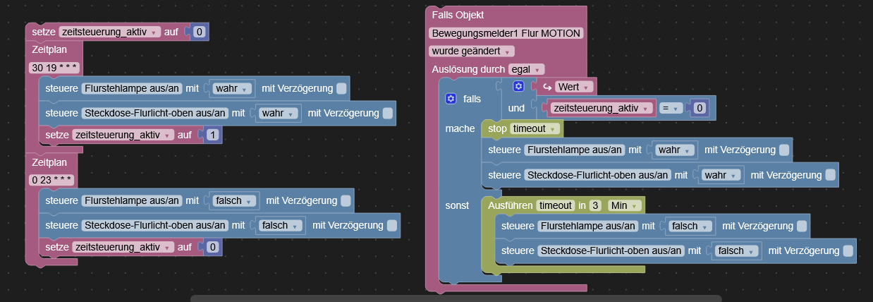Toggle delay checkbox for Steckdose-Flurlicht-oben under stop timeout
This screenshot has height=302, width=873.
click(831, 174)
